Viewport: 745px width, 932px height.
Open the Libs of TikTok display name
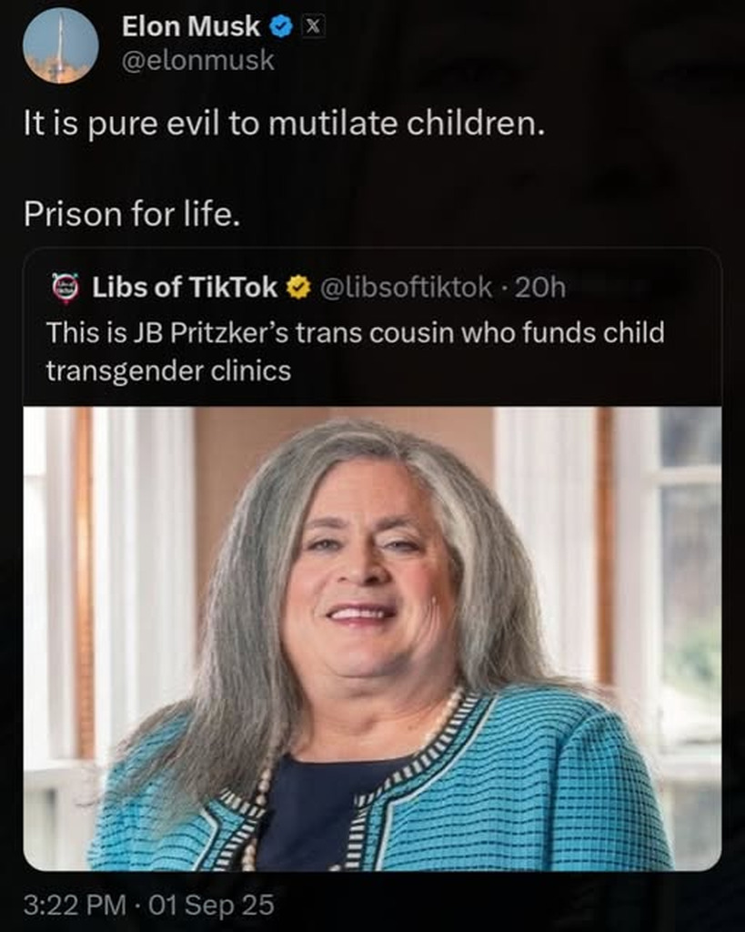click(185, 288)
